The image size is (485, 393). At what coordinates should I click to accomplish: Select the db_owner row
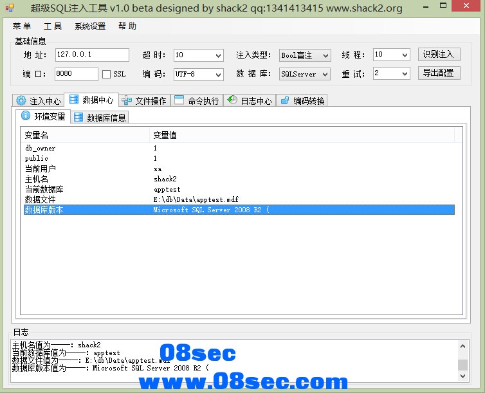pyautogui.click(x=239, y=148)
